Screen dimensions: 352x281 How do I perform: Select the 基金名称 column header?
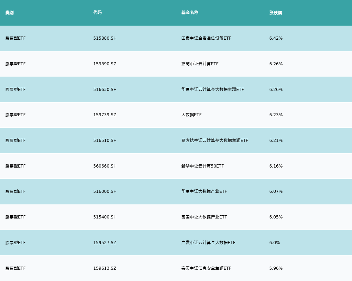coord(190,13)
